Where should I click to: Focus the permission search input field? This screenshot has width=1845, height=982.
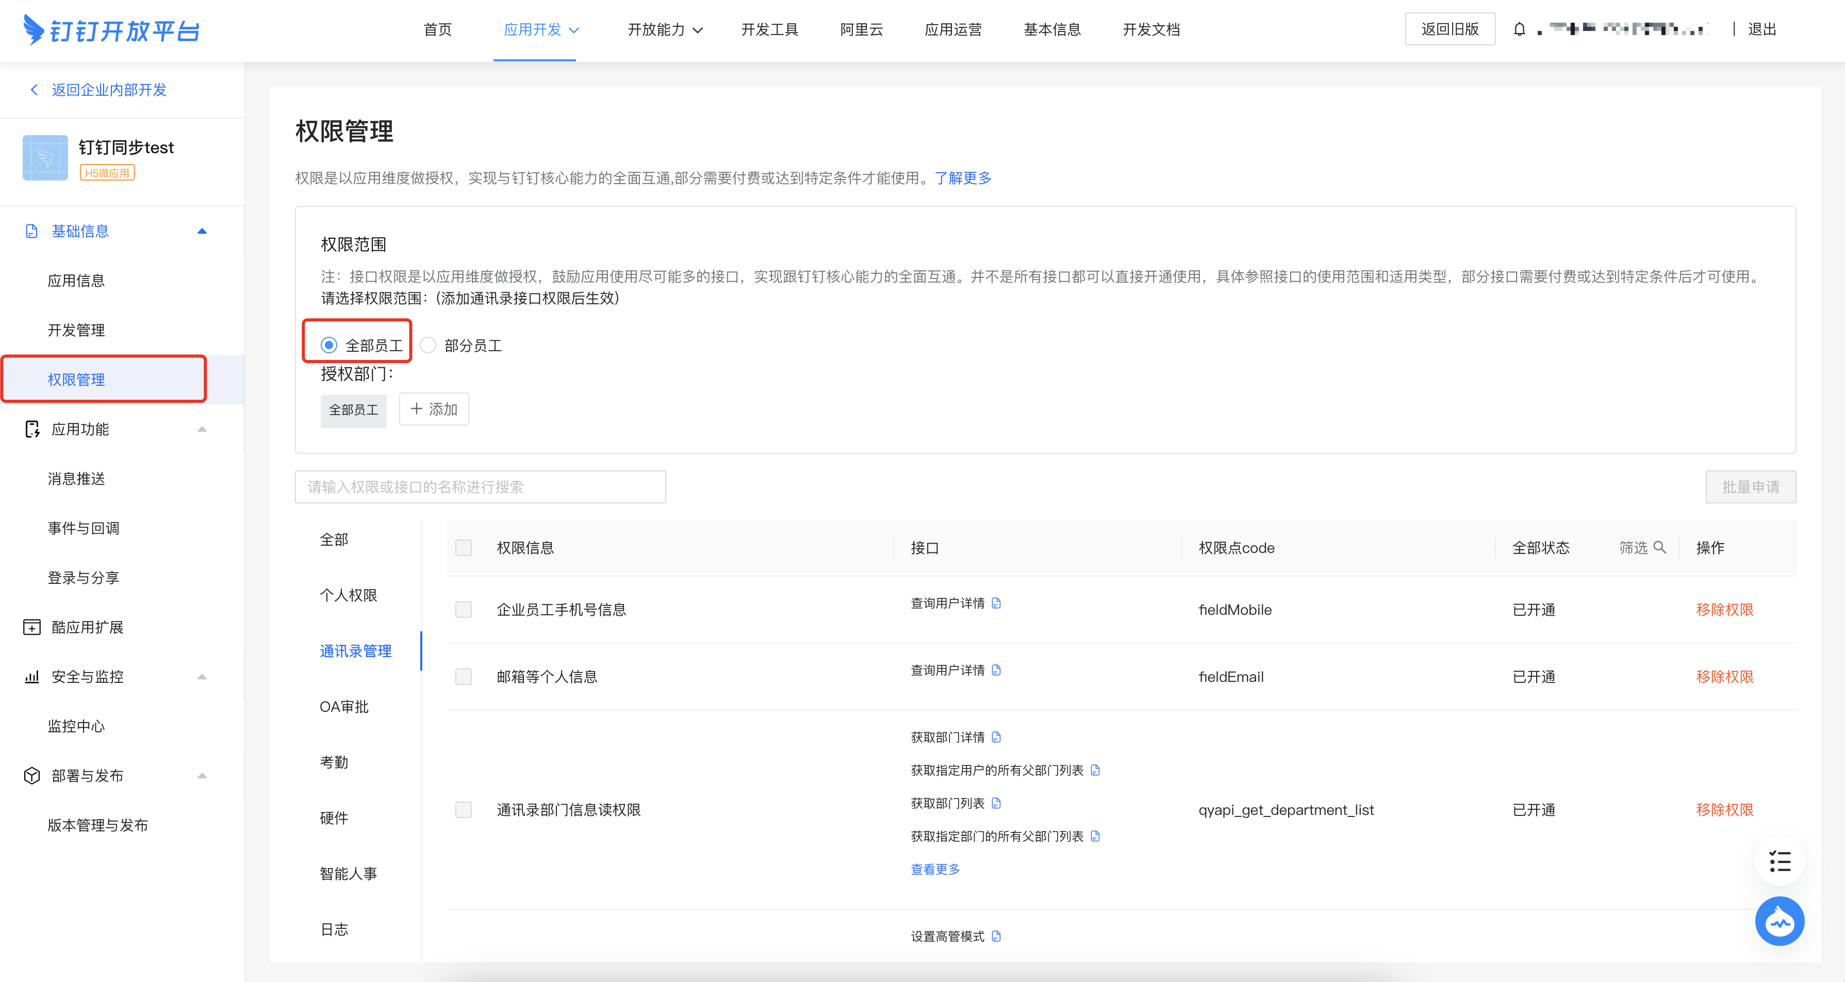481,487
